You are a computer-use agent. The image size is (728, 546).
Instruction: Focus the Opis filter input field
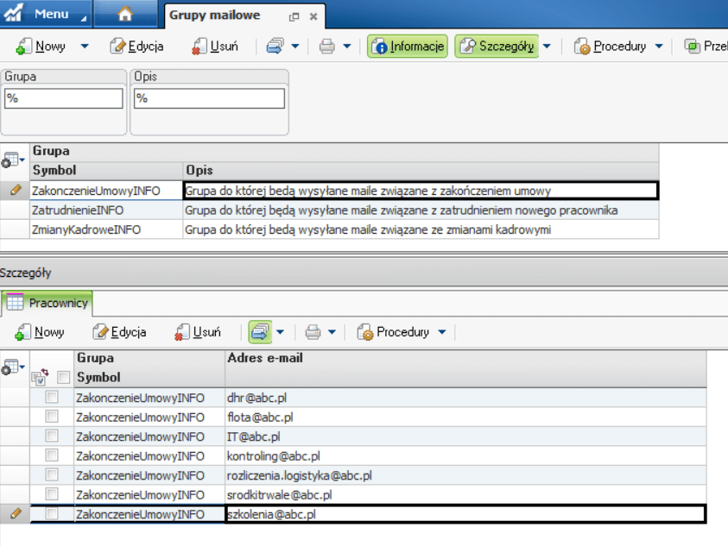pos(209,98)
